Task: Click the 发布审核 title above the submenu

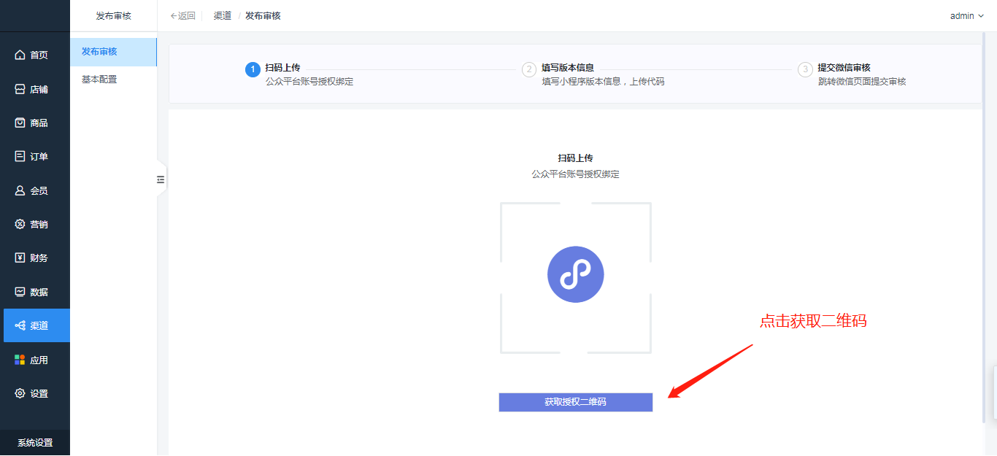Action: click(114, 15)
